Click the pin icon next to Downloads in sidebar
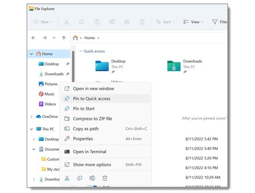Image resolution: width=255 pixels, height=193 pixels. click(68, 74)
